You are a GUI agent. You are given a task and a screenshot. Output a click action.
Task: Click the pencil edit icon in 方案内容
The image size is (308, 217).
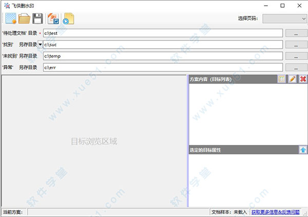click(292, 79)
